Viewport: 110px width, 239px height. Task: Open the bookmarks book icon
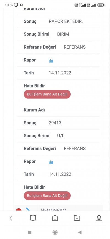point(33,218)
